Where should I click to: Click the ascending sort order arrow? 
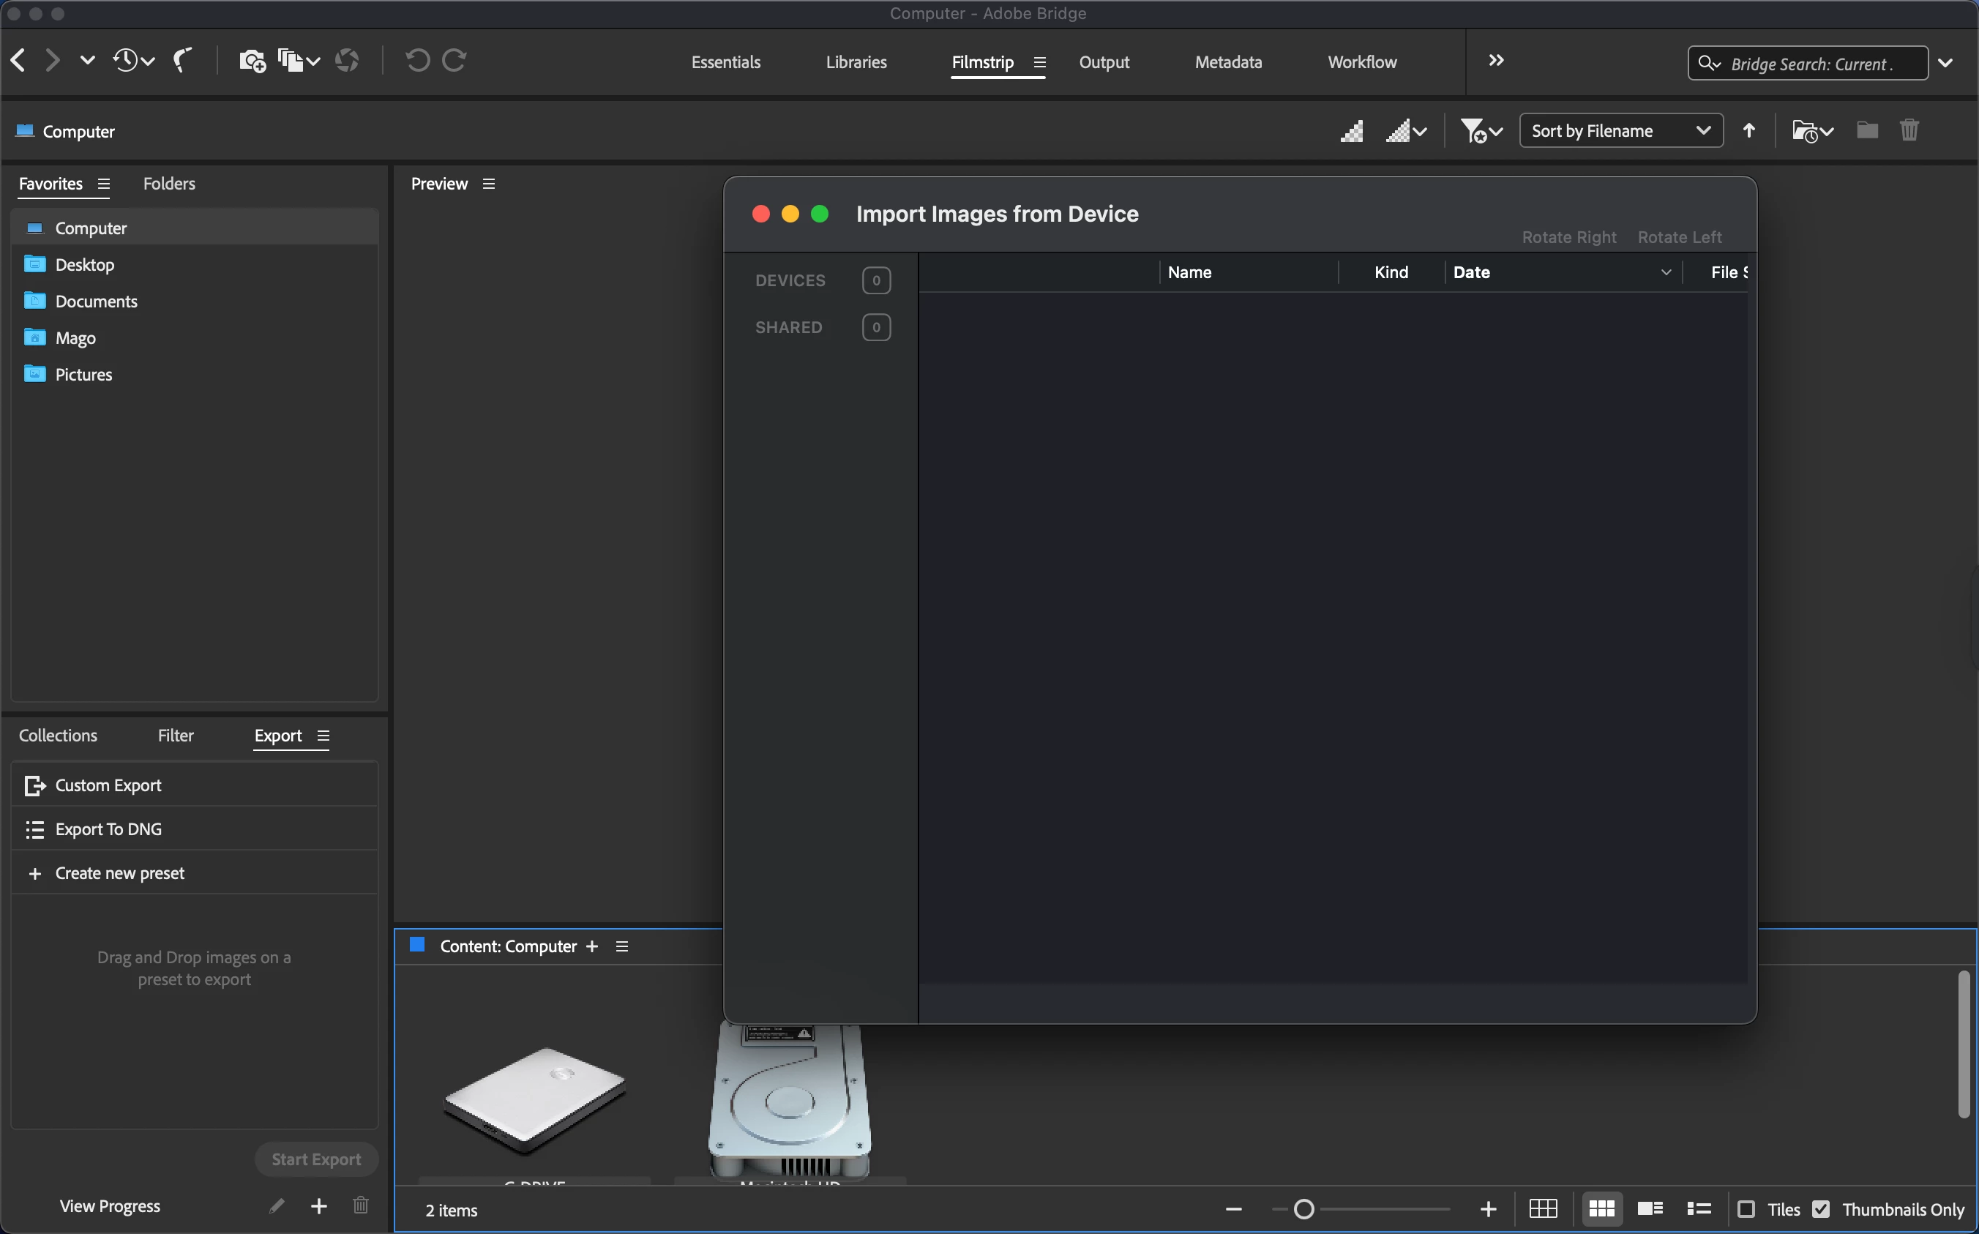[1749, 130]
